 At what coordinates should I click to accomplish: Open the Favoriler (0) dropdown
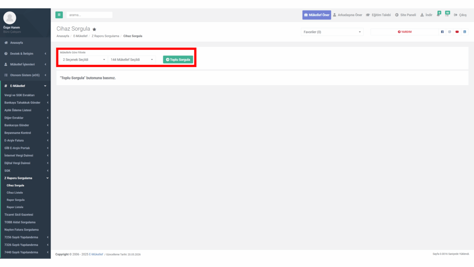pyautogui.click(x=332, y=32)
